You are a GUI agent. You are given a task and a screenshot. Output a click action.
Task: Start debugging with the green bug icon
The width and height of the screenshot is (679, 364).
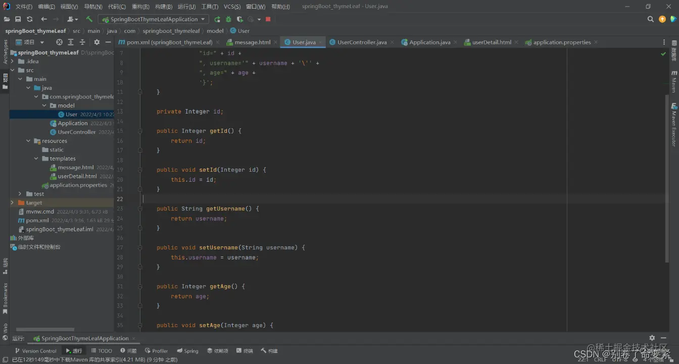click(x=228, y=19)
